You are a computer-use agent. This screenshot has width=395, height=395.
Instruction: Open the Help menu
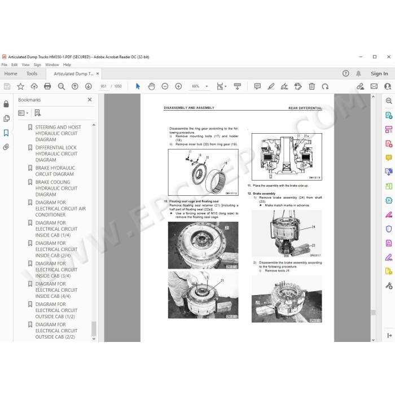pos(67,65)
